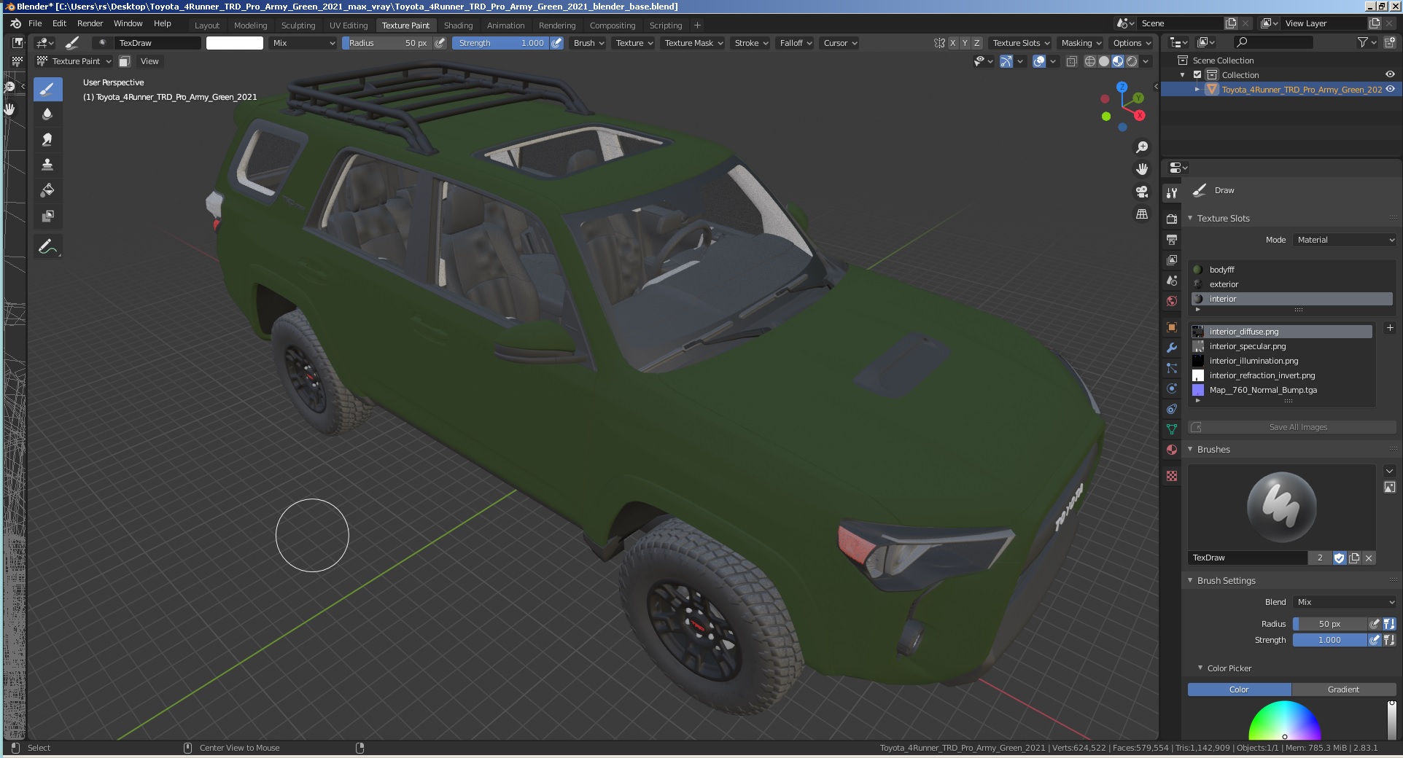The image size is (1403, 758).
Task: Open the Texture Paint mode dropdown
Action: (x=74, y=61)
